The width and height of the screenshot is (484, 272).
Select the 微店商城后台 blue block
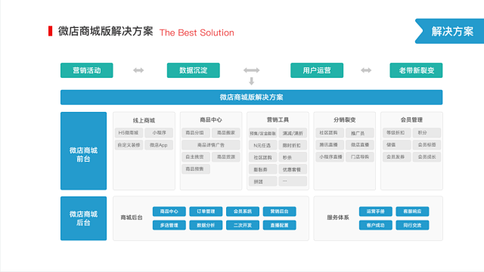coord(84,218)
